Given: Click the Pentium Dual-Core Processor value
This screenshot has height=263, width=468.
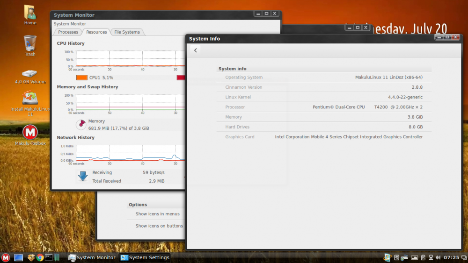Looking at the screenshot, I should point(367,107).
